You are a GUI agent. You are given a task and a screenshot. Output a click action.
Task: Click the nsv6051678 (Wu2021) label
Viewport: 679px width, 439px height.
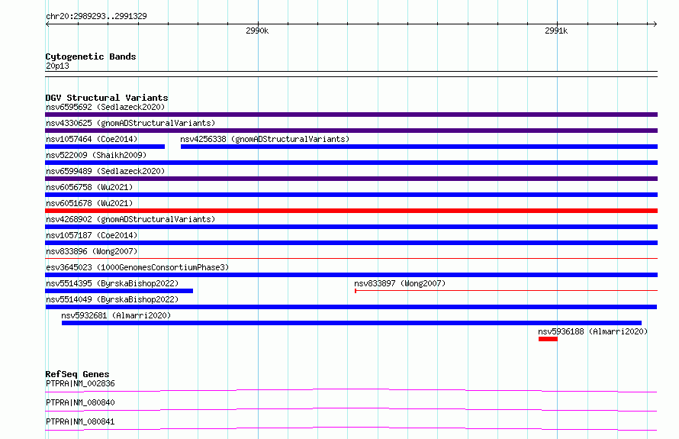click(89, 203)
